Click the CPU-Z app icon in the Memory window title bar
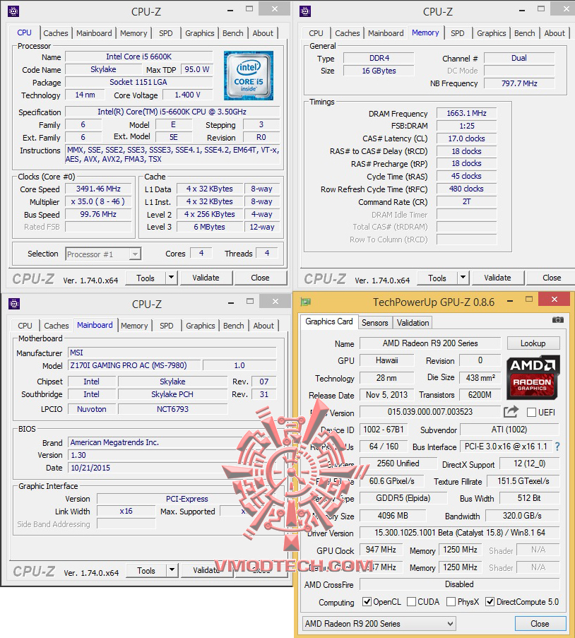575x638 pixels. (305, 11)
